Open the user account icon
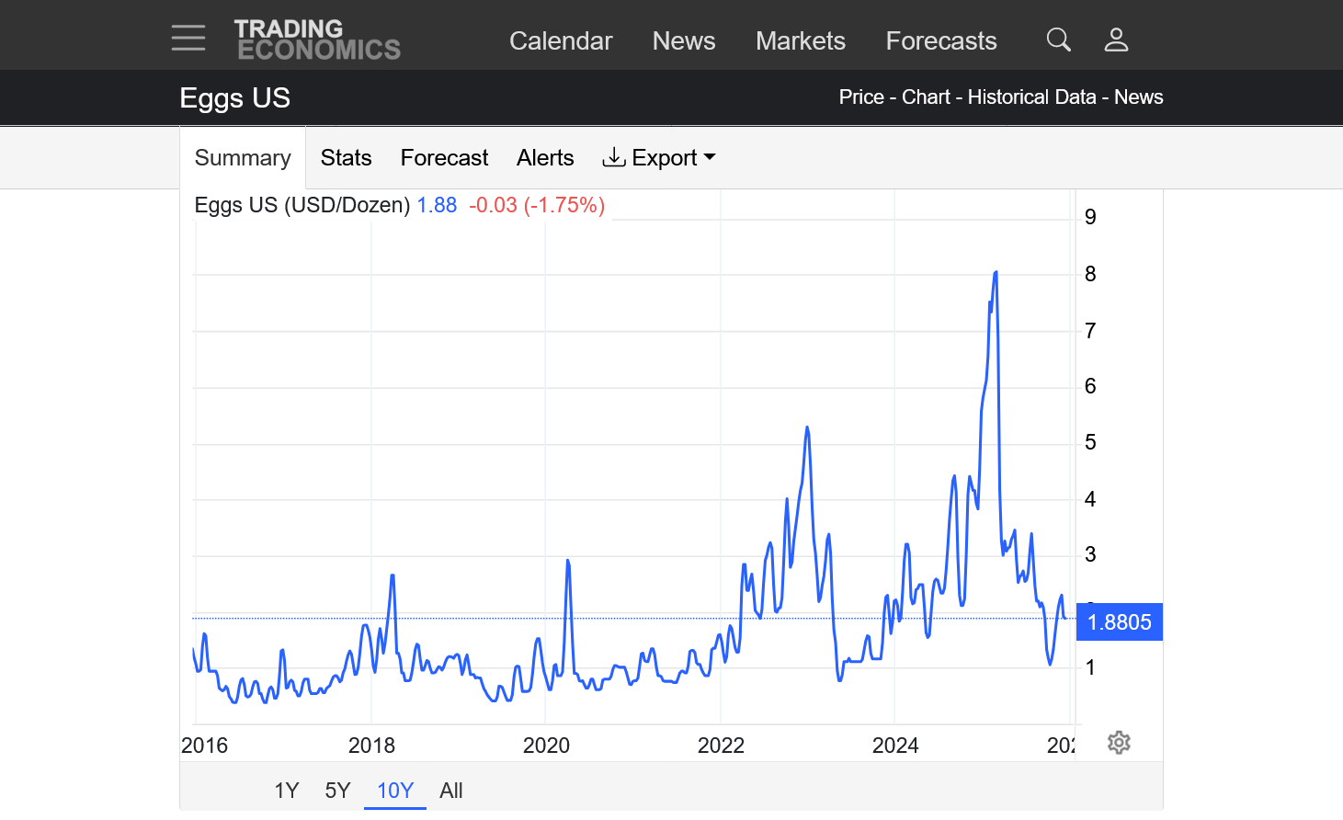The height and width of the screenshot is (820, 1343). [x=1116, y=40]
